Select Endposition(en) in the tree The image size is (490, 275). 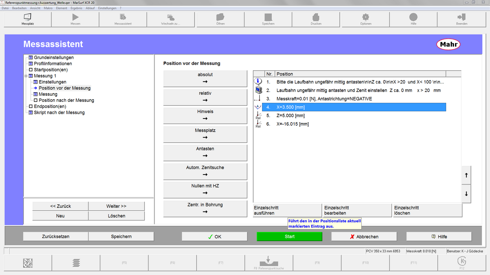pyautogui.click(x=50, y=107)
